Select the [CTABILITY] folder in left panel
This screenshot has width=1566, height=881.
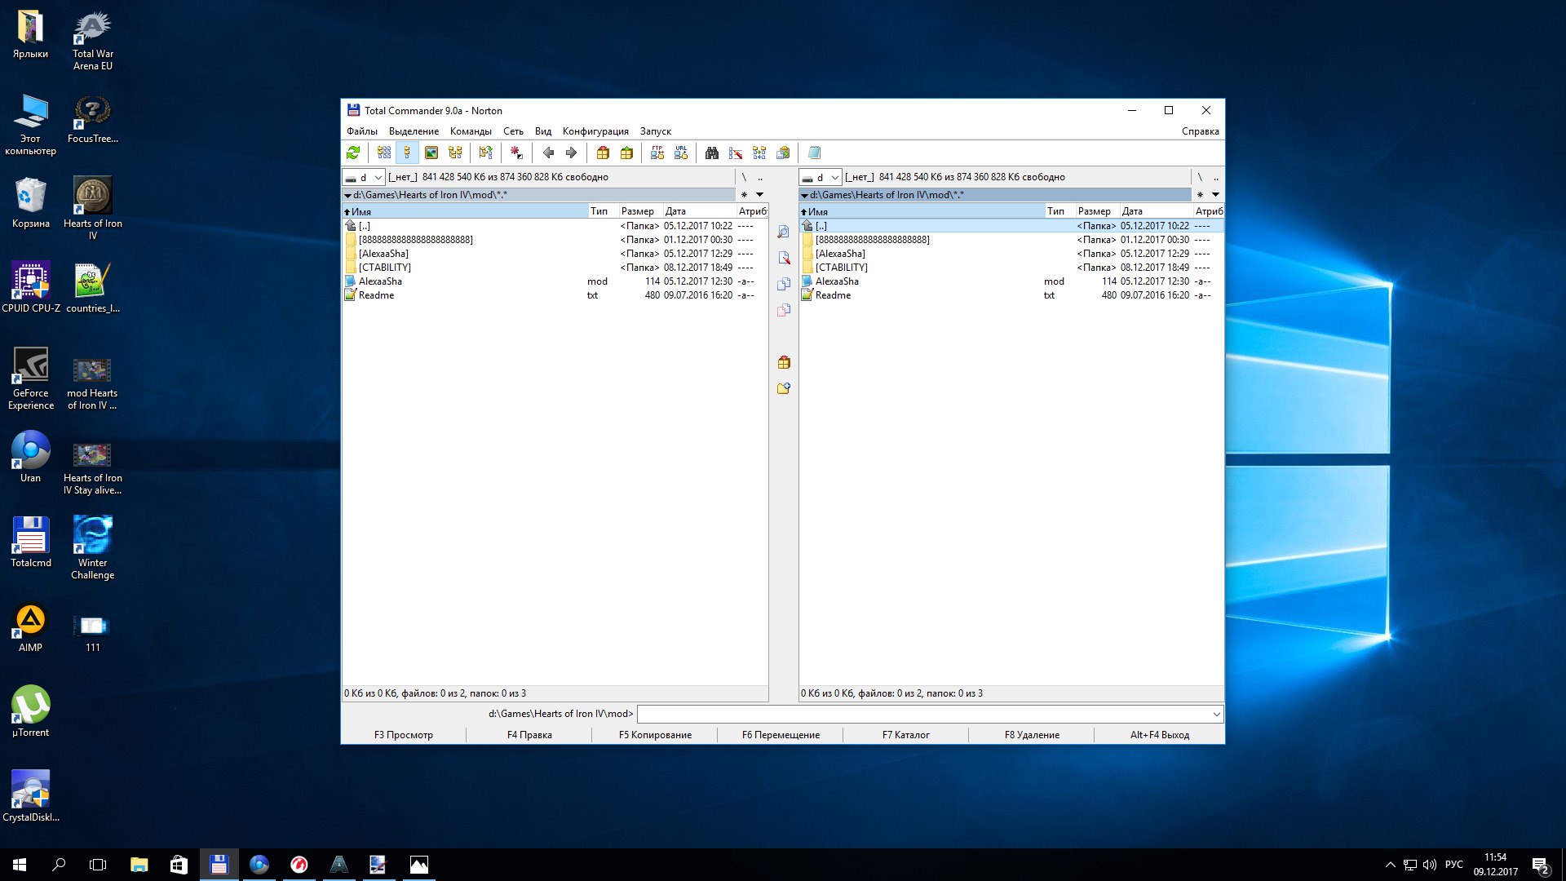555,268
